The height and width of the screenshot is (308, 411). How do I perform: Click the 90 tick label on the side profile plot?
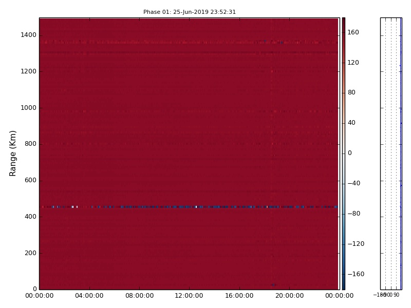coord(396,295)
